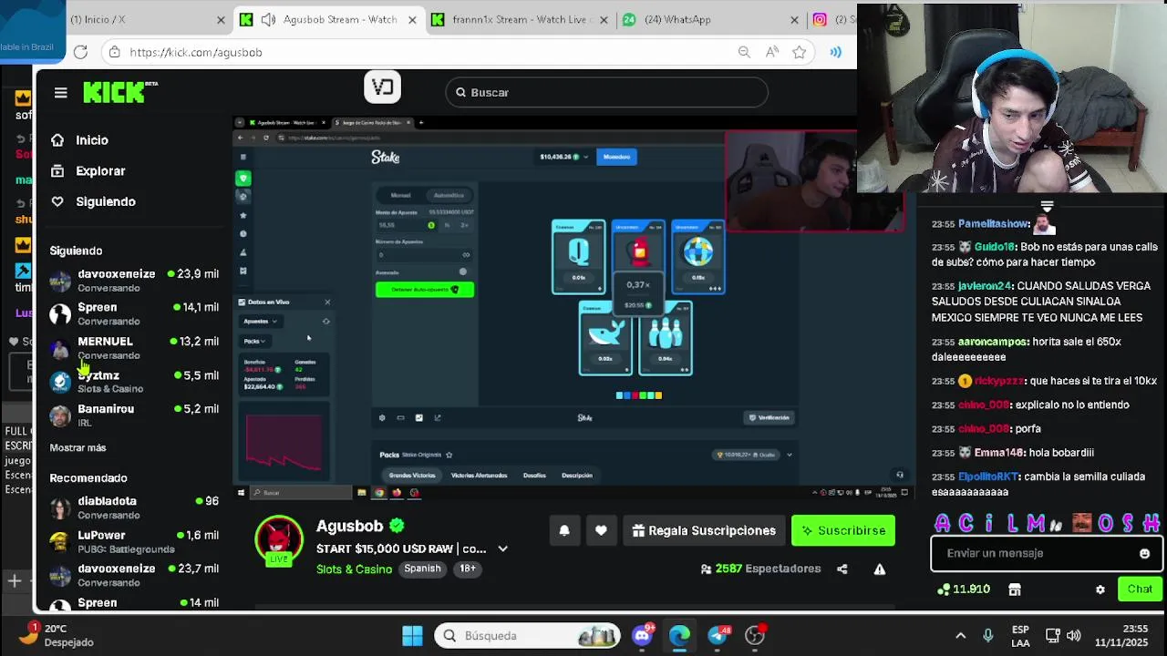Open the Kick hamburger sidebar menu

pyautogui.click(x=60, y=92)
